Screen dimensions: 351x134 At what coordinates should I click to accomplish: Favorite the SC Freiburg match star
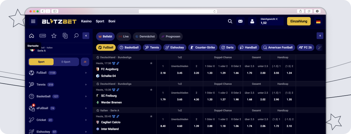pyautogui.click(x=151, y=90)
